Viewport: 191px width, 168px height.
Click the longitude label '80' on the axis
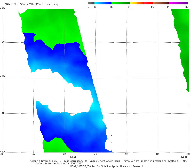coord(126,154)
